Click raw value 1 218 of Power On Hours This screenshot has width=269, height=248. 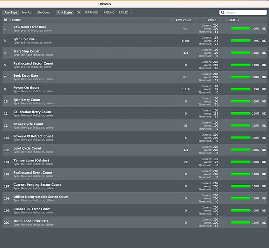pyautogui.click(x=186, y=89)
